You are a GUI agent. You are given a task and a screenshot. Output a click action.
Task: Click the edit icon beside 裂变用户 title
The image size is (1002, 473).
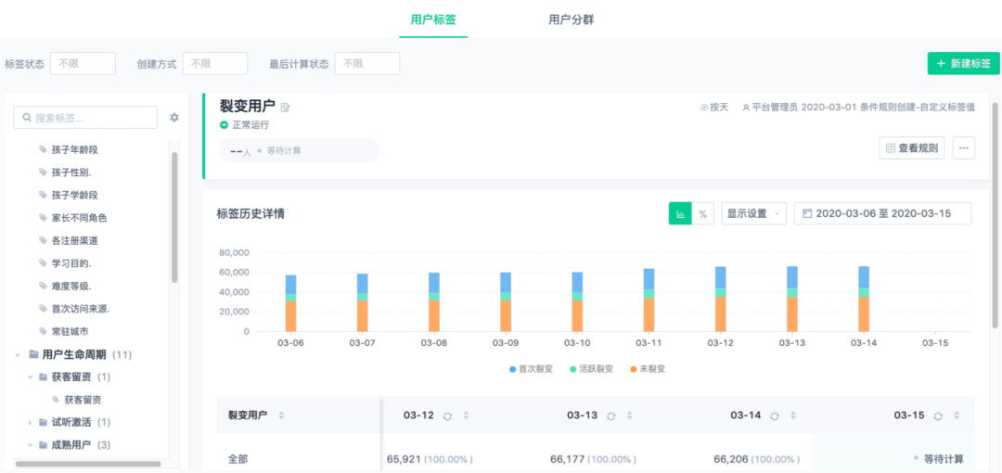click(285, 108)
